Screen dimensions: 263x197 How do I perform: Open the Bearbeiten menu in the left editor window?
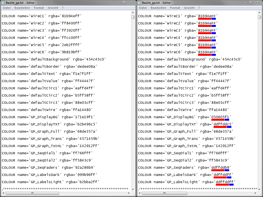(22, 8)
